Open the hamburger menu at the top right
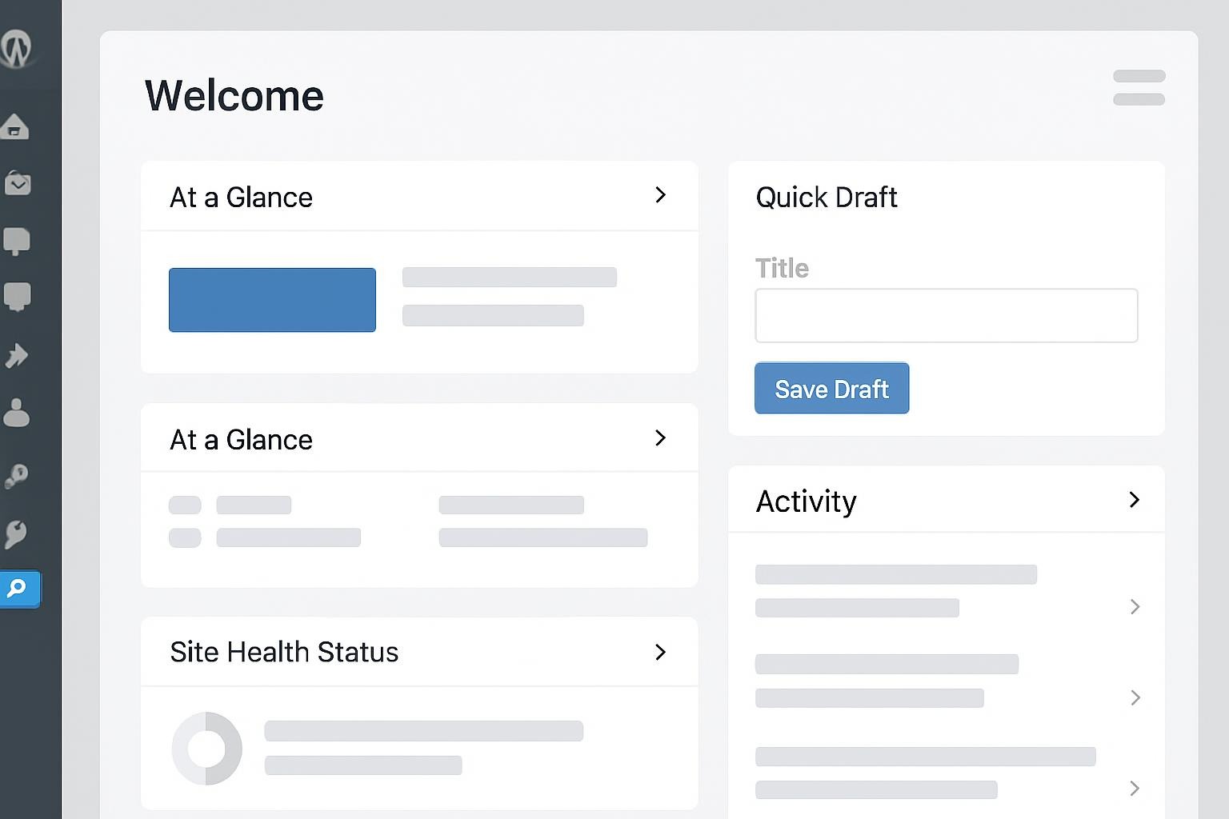This screenshot has width=1229, height=819. 1139,87
